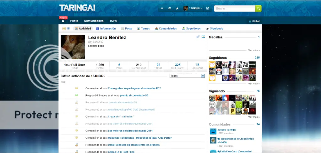This screenshot has width=321, height=153.
Task: Click the Buscar search field
Action: click(235, 8)
